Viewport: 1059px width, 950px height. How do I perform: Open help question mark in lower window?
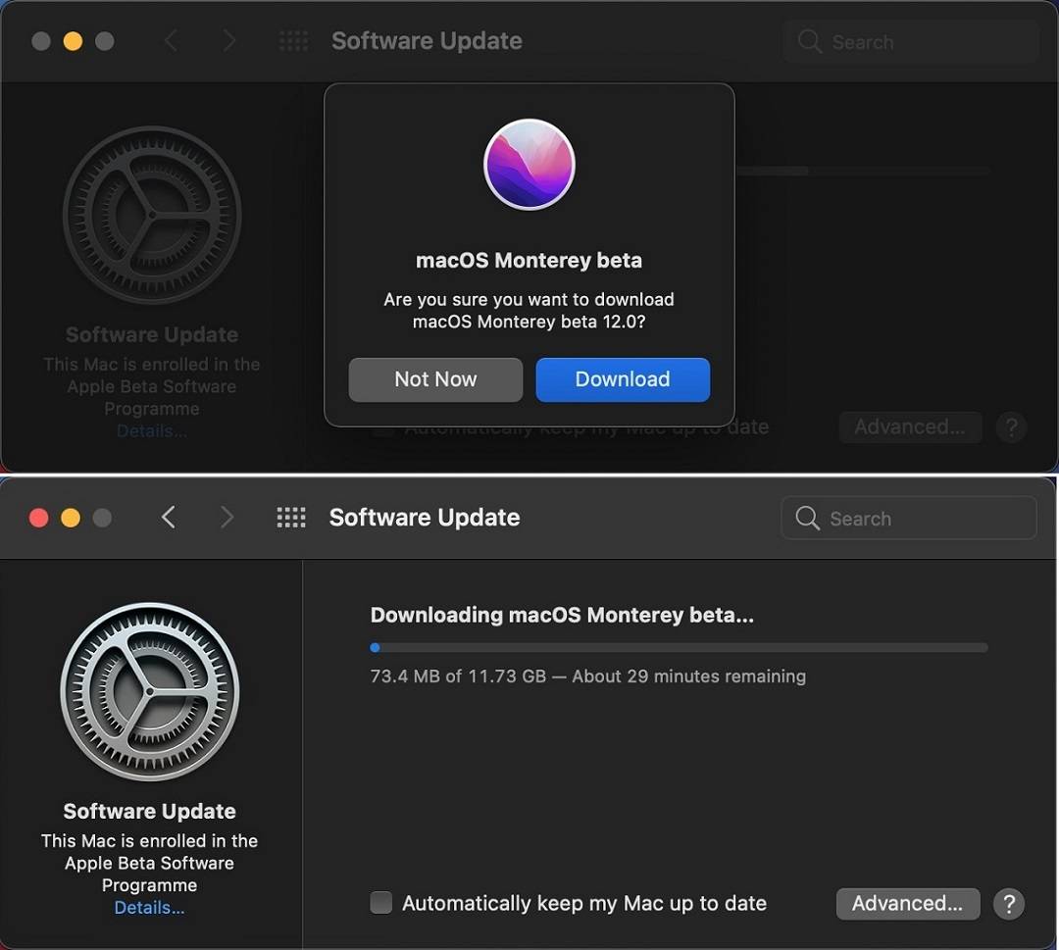click(1009, 903)
